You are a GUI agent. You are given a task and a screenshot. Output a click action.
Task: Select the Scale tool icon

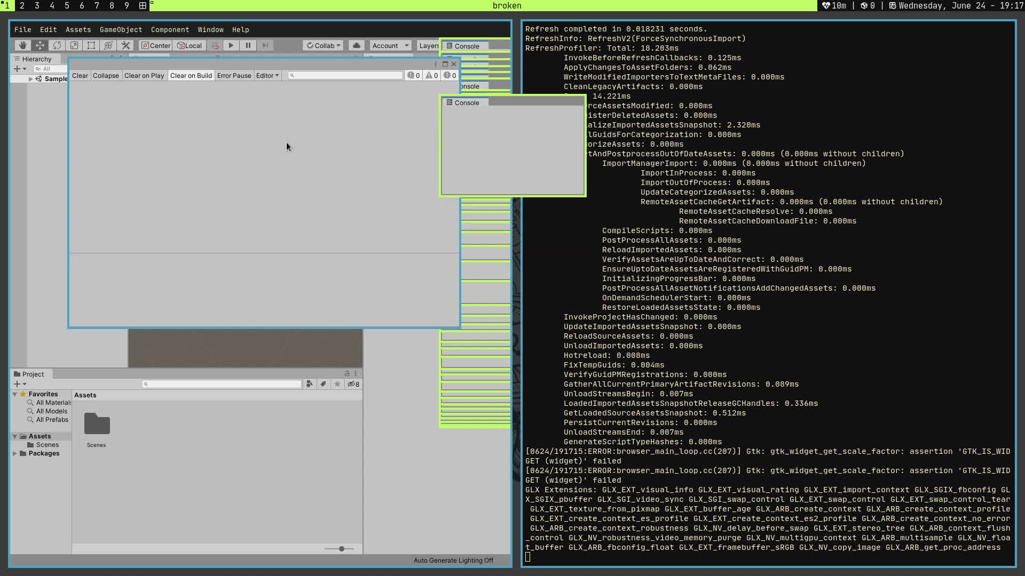coord(74,45)
